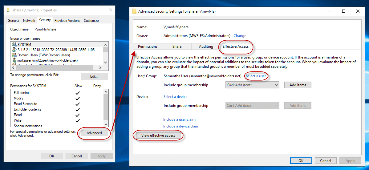Select the unknown SID account icon
The height and width of the screenshot is (170, 369).
[14, 50]
